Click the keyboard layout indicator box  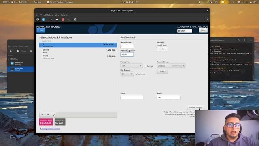click(185, 31)
